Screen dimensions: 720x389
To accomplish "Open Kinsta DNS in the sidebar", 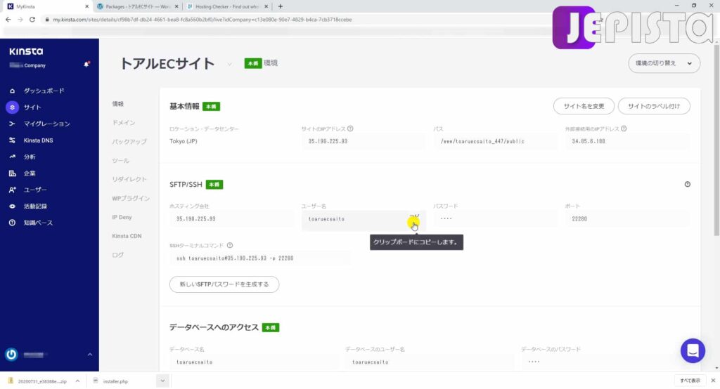I will coord(38,140).
